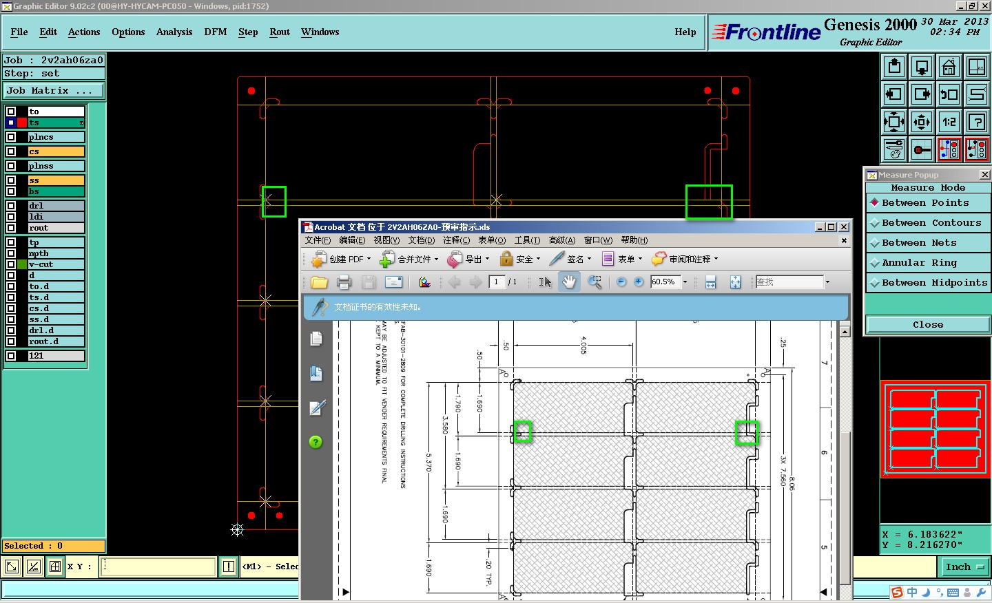This screenshot has height=603, width=992.
Task: Select Annular Ring measure mode
Action: click(928, 263)
